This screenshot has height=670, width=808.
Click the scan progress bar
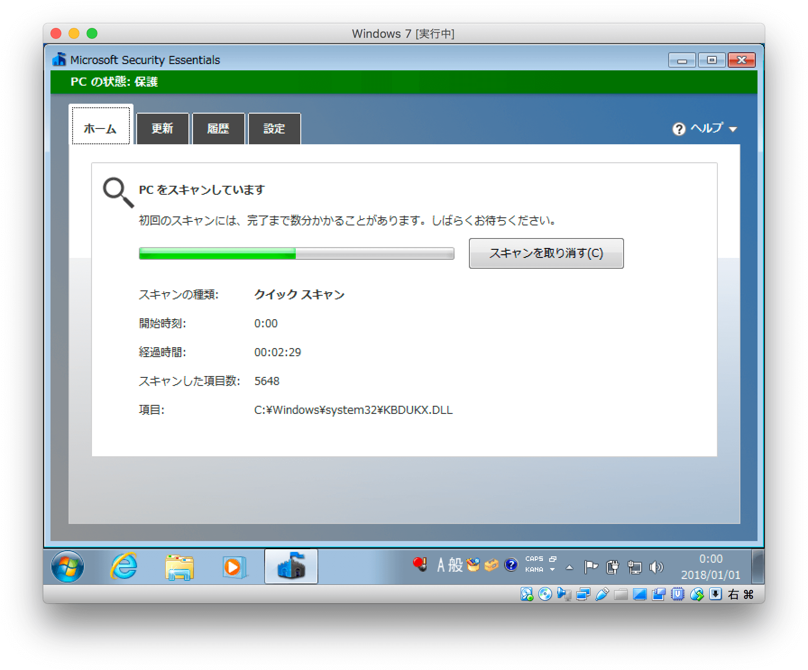[x=296, y=253]
